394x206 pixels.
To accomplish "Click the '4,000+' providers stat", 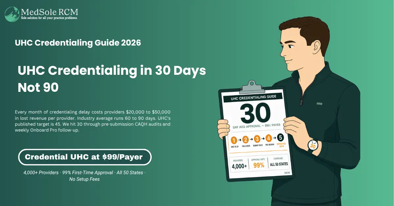I will click(239, 167).
